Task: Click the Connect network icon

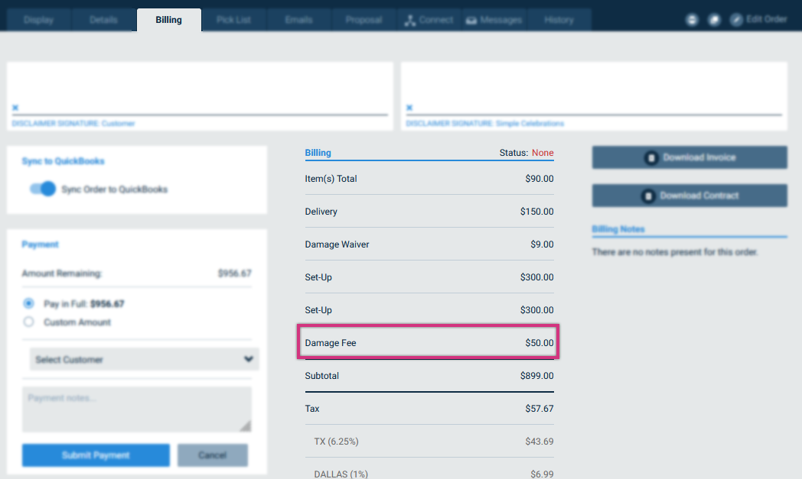Action: [409, 21]
